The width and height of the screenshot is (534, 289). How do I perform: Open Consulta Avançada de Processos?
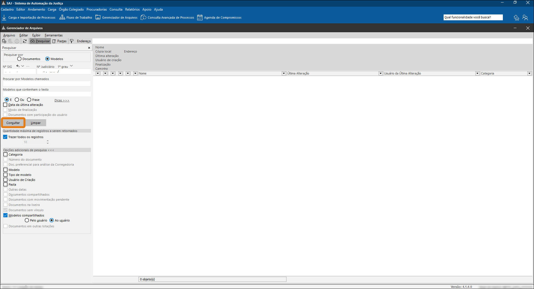[x=167, y=18]
